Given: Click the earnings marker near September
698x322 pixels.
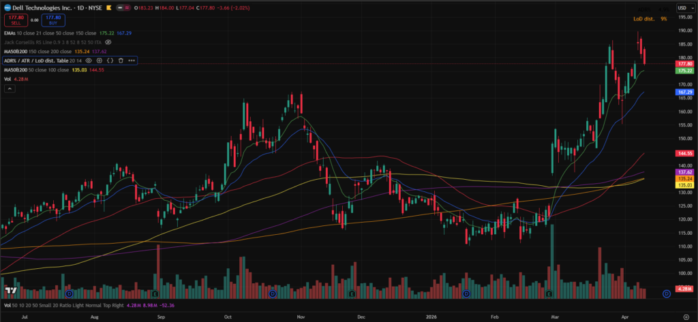Looking at the screenshot, I should [x=156, y=293].
